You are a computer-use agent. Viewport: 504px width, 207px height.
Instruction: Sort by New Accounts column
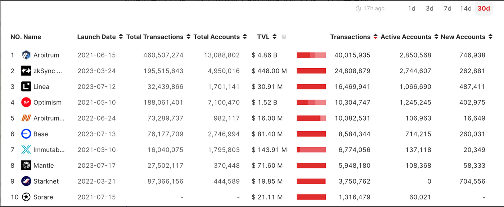tap(466, 37)
